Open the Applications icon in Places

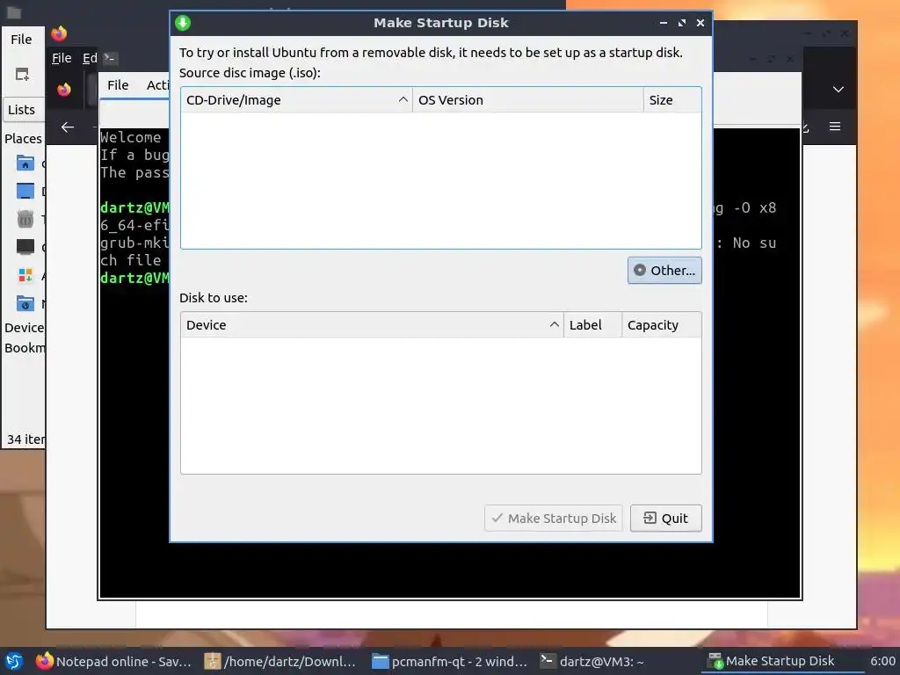tap(25, 275)
